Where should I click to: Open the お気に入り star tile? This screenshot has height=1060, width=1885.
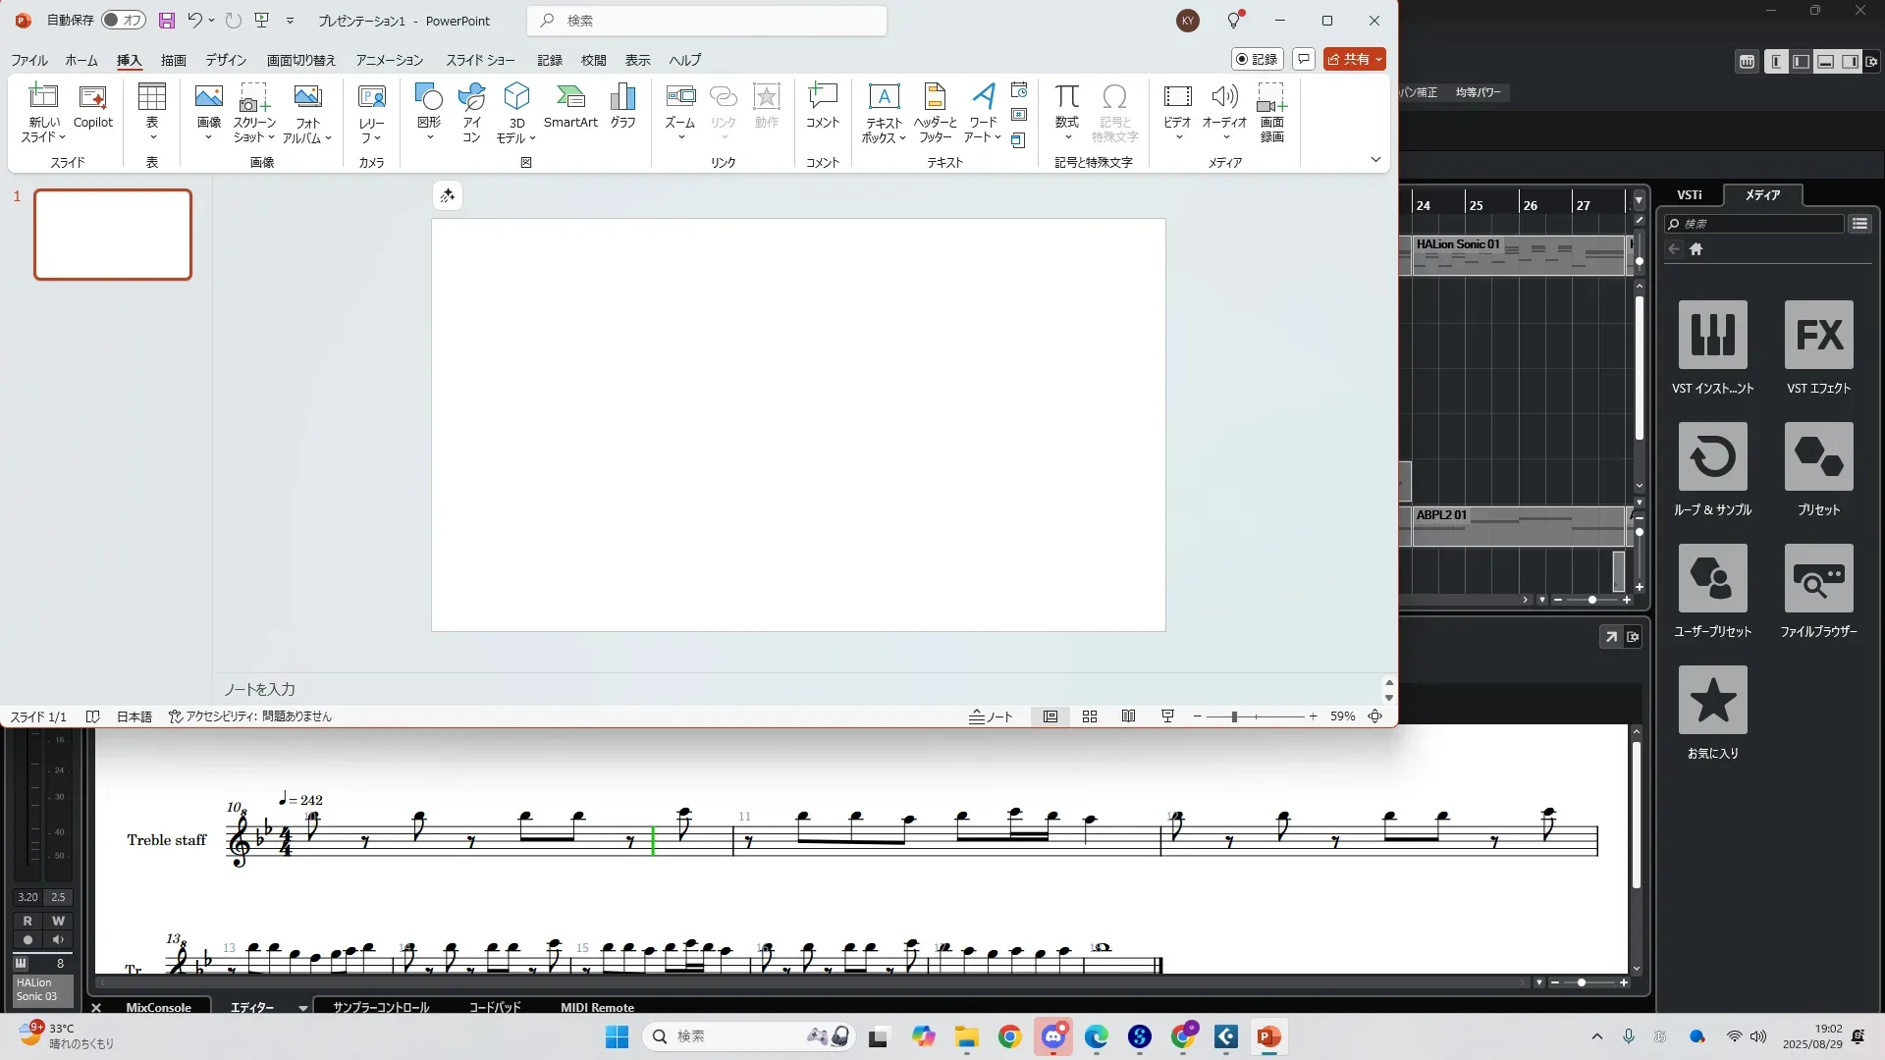(x=1712, y=701)
